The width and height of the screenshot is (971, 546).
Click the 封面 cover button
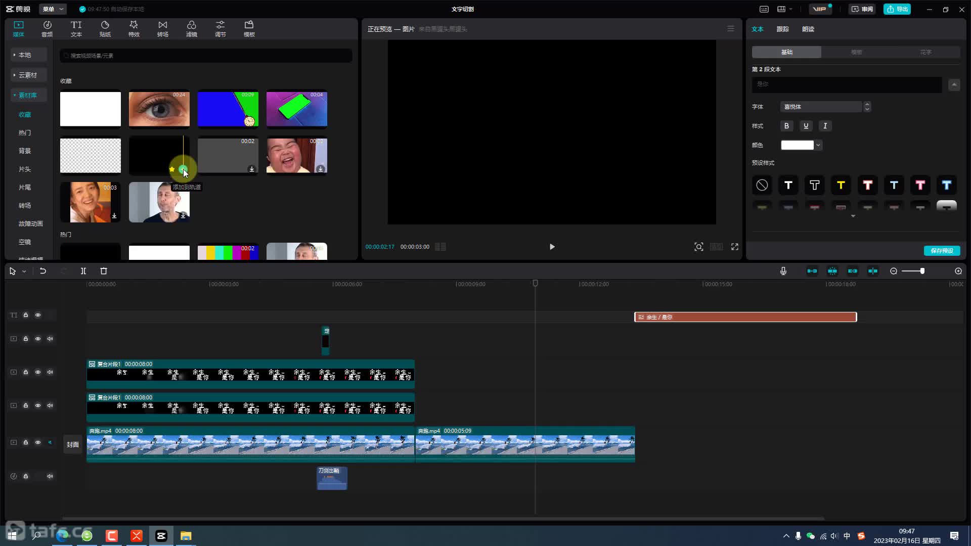[x=73, y=444]
